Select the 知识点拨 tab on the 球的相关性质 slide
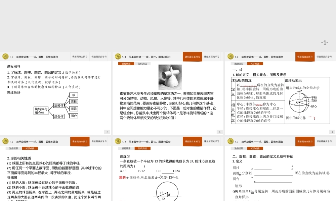 point(30,148)
